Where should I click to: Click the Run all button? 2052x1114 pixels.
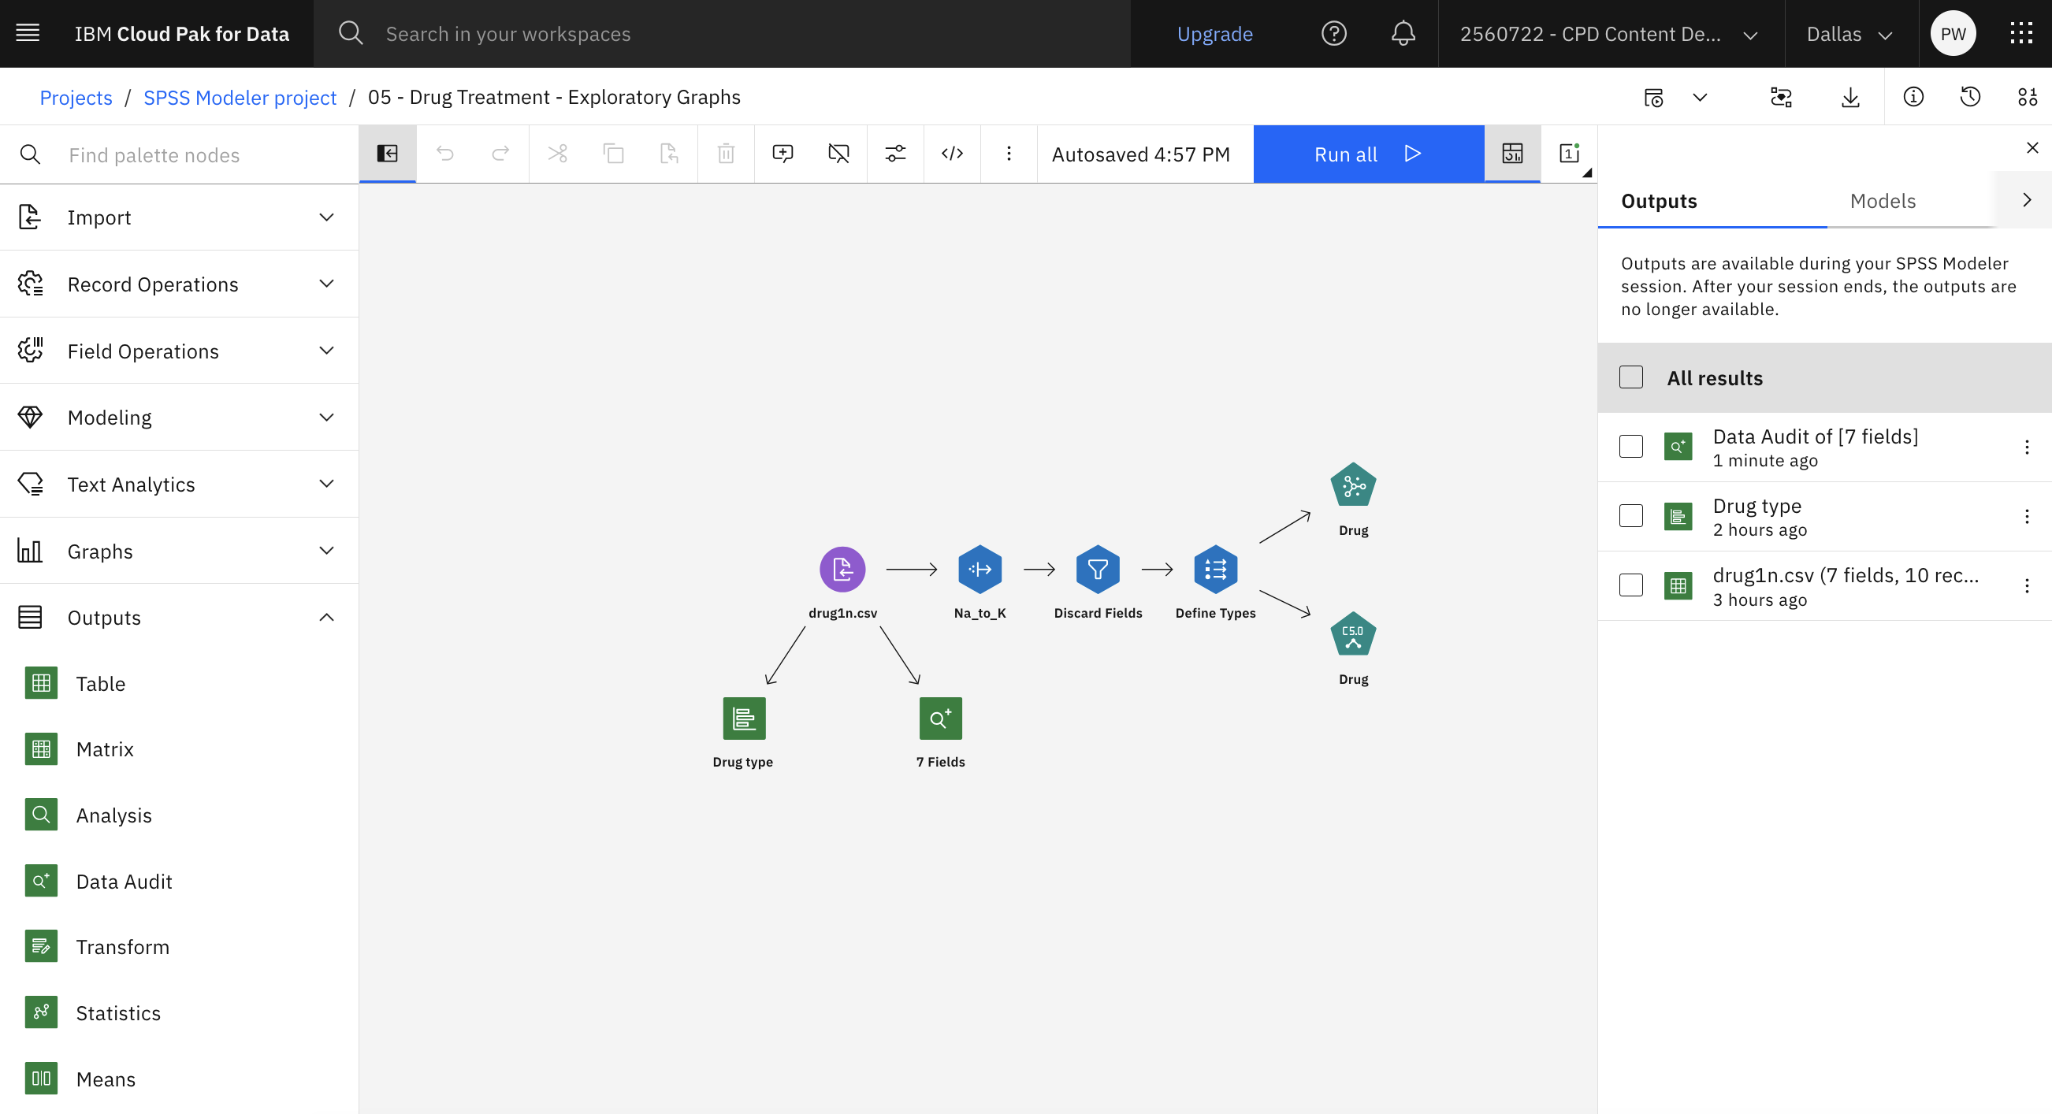click(1368, 154)
